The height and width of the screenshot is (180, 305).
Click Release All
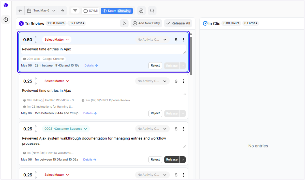pyautogui.click(x=178, y=23)
